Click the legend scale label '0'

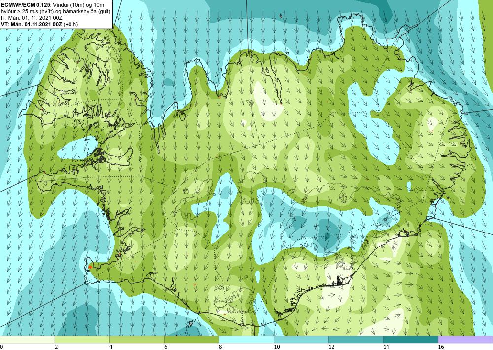tap(1, 347)
